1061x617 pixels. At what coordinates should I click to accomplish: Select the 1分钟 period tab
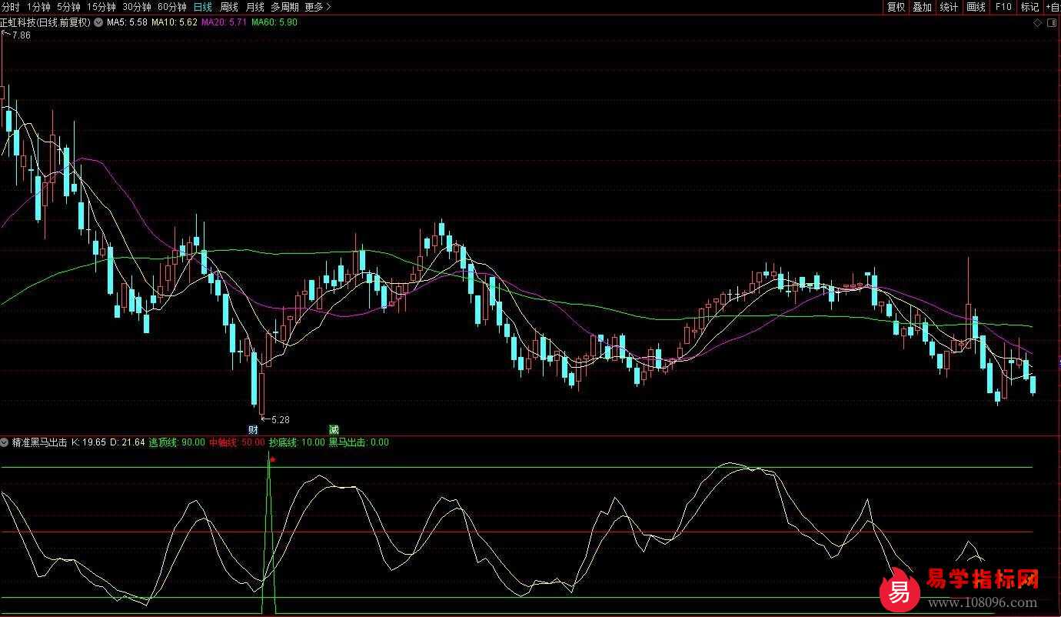tap(38, 7)
